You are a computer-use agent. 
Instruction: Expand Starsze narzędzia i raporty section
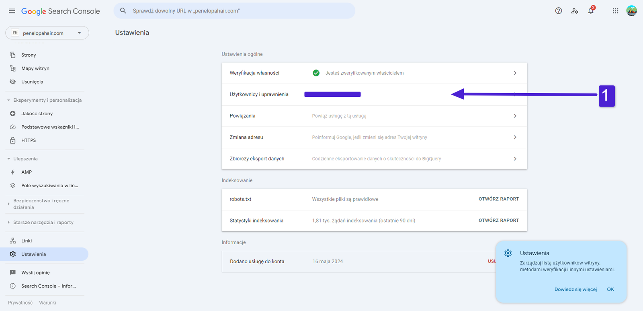(x=9, y=222)
